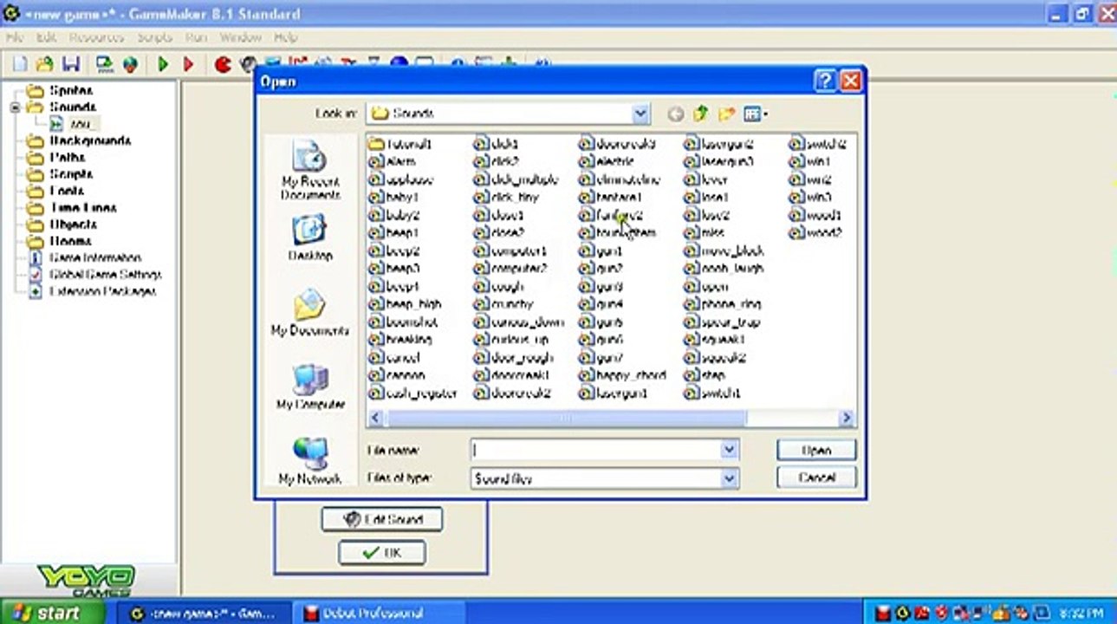Viewport: 1117px width, 624px height.
Task: Run in debug mode with red arrow
Action: pyautogui.click(x=188, y=63)
